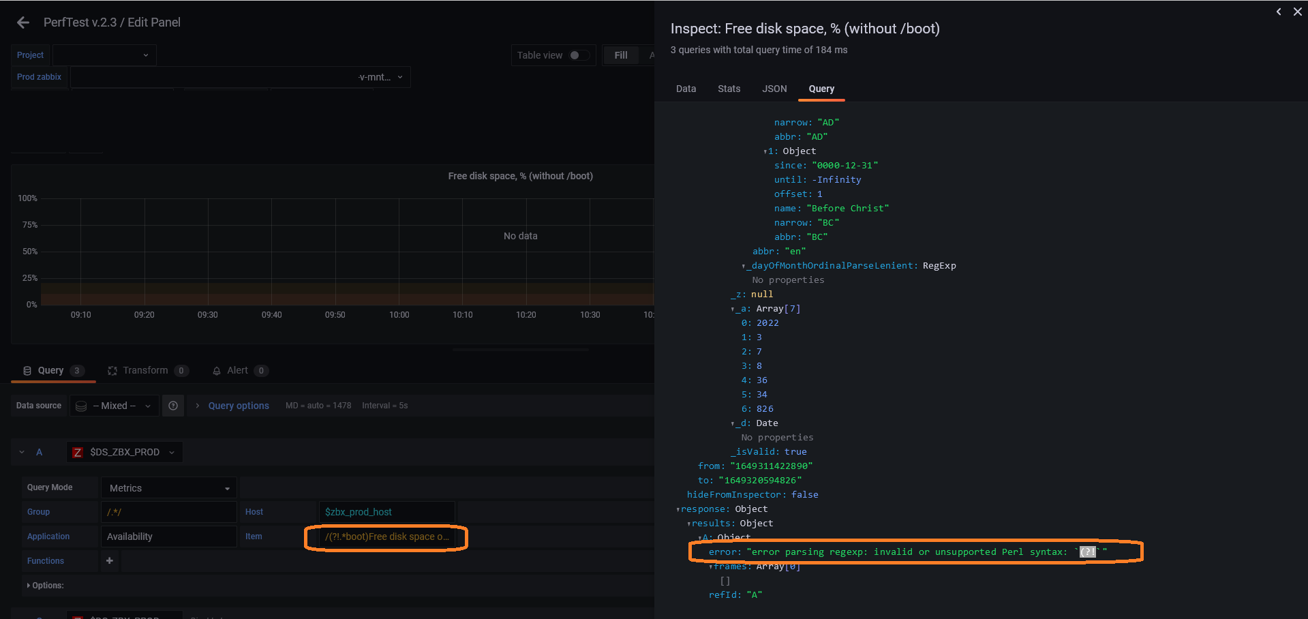This screenshot has height=619, width=1308.
Task: Click the Zabbix icon on the second query
Action: (x=77, y=616)
